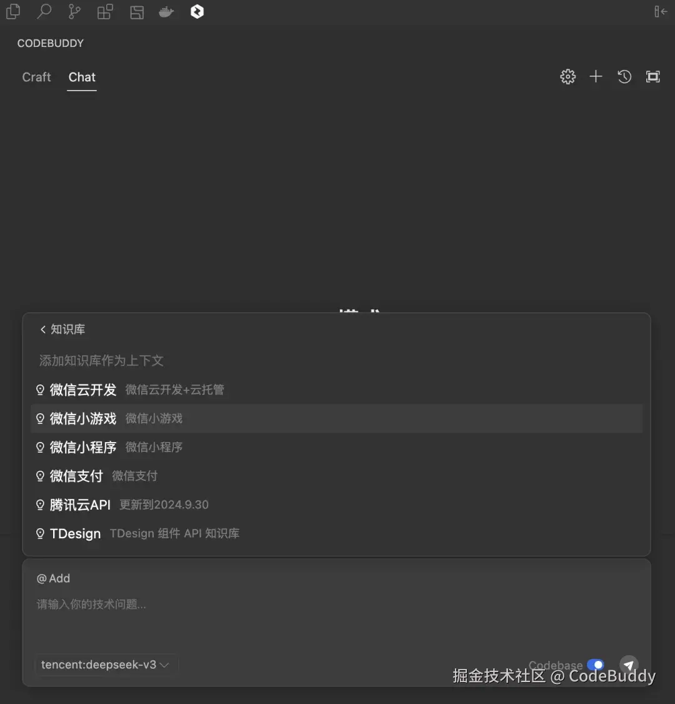Viewport: 675px width, 704px height.
Task: Select 微信小游戏 knowledge base
Action: point(83,418)
